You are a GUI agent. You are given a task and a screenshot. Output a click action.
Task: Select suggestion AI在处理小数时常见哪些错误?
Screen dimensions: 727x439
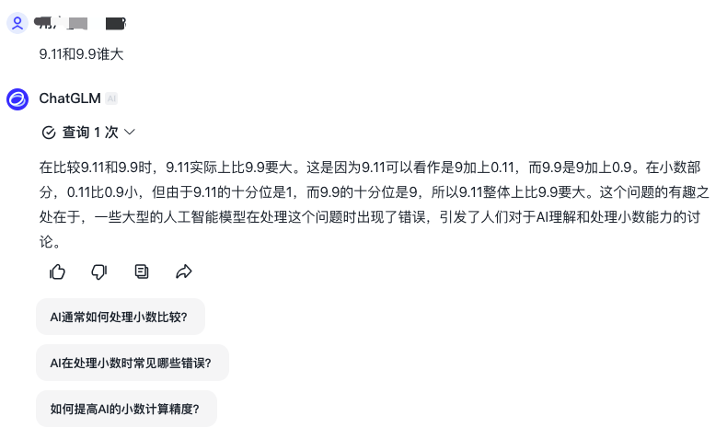132,363
